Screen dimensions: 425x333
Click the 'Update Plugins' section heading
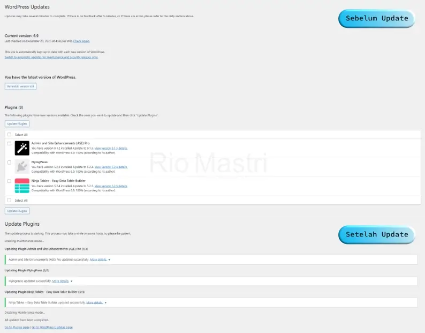click(22, 224)
